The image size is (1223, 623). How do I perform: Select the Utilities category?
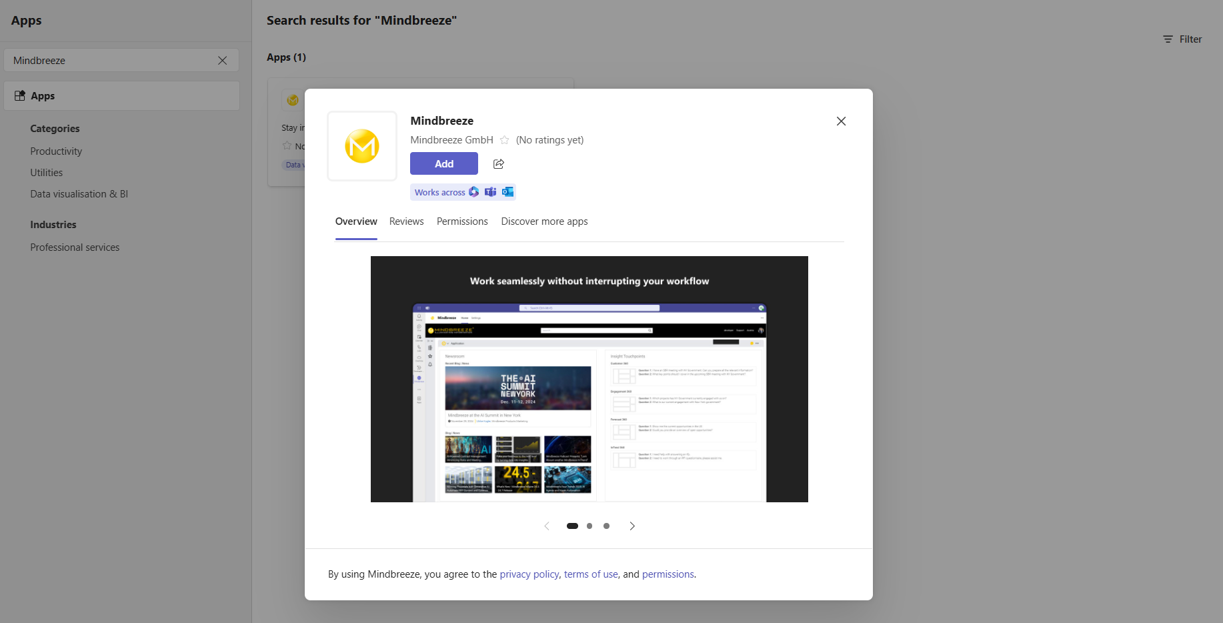[x=47, y=173]
